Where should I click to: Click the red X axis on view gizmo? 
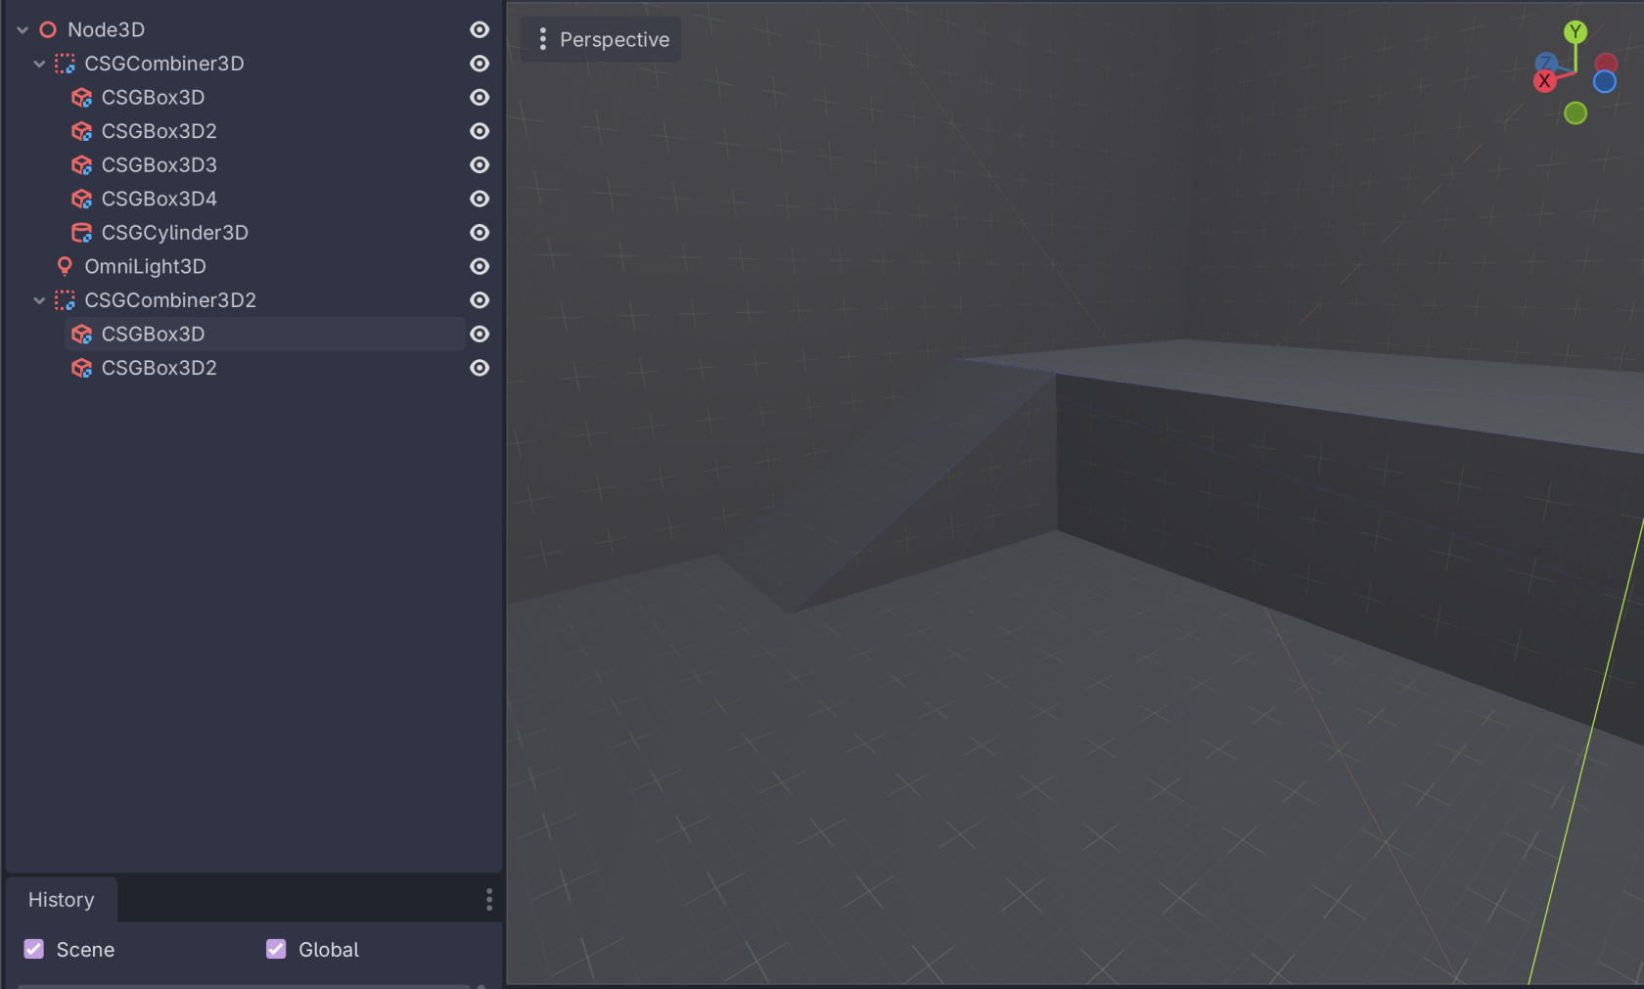[x=1545, y=81]
